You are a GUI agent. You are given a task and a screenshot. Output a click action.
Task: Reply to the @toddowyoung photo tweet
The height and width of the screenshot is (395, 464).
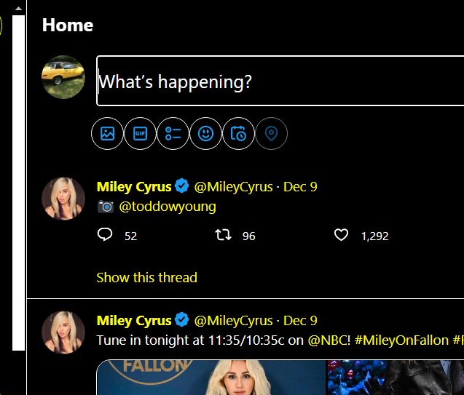coord(105,235)
